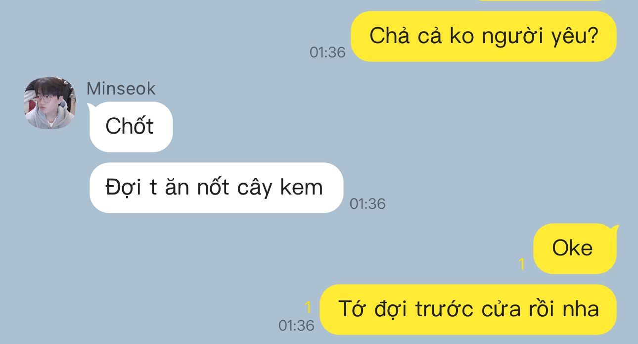Viewport: 638px width, 344px height.
Task: Select the "Tớ đợi trước cửa rồi nha" message
Action: (468, 309)
